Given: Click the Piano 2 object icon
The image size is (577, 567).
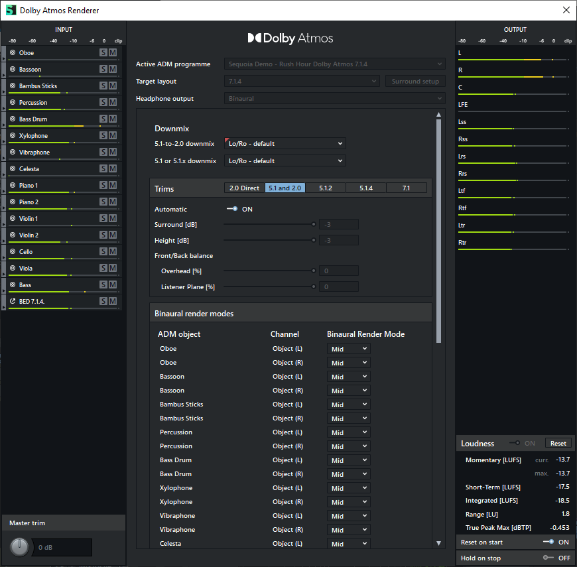Looking at the screenshot, I should [x=13, y=202].
